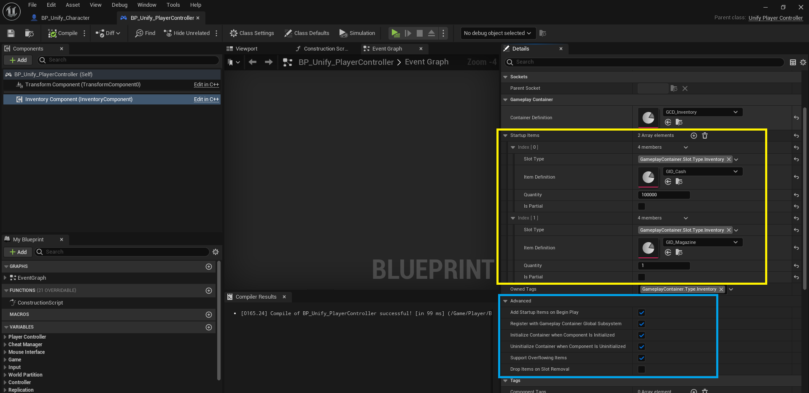The image size is (809, 393).
Task: Compile the blueprint
Action: pyautogui.click(x=63, y=33)
